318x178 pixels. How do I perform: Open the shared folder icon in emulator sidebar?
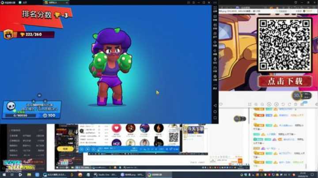click(215, 68)
